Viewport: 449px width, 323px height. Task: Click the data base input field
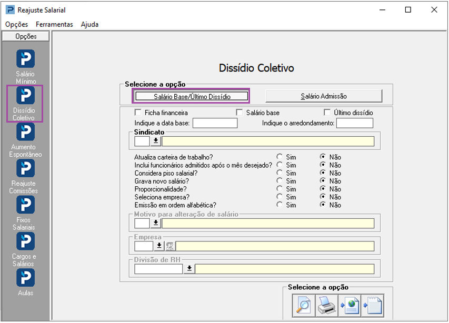215,123
